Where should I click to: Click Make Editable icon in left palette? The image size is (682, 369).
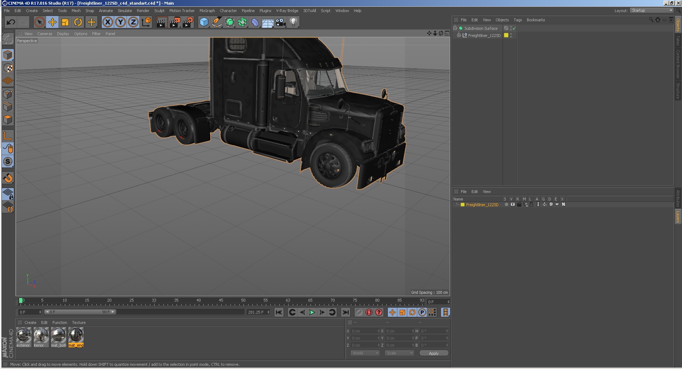8,39
